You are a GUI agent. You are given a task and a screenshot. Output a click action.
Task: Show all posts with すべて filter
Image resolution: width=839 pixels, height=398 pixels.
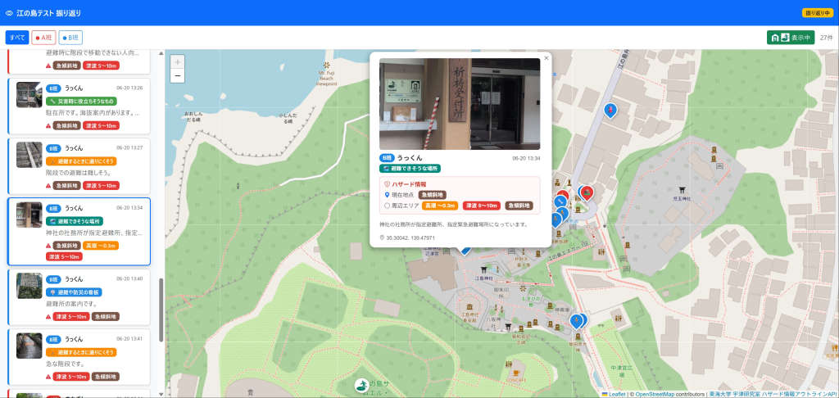17,38
